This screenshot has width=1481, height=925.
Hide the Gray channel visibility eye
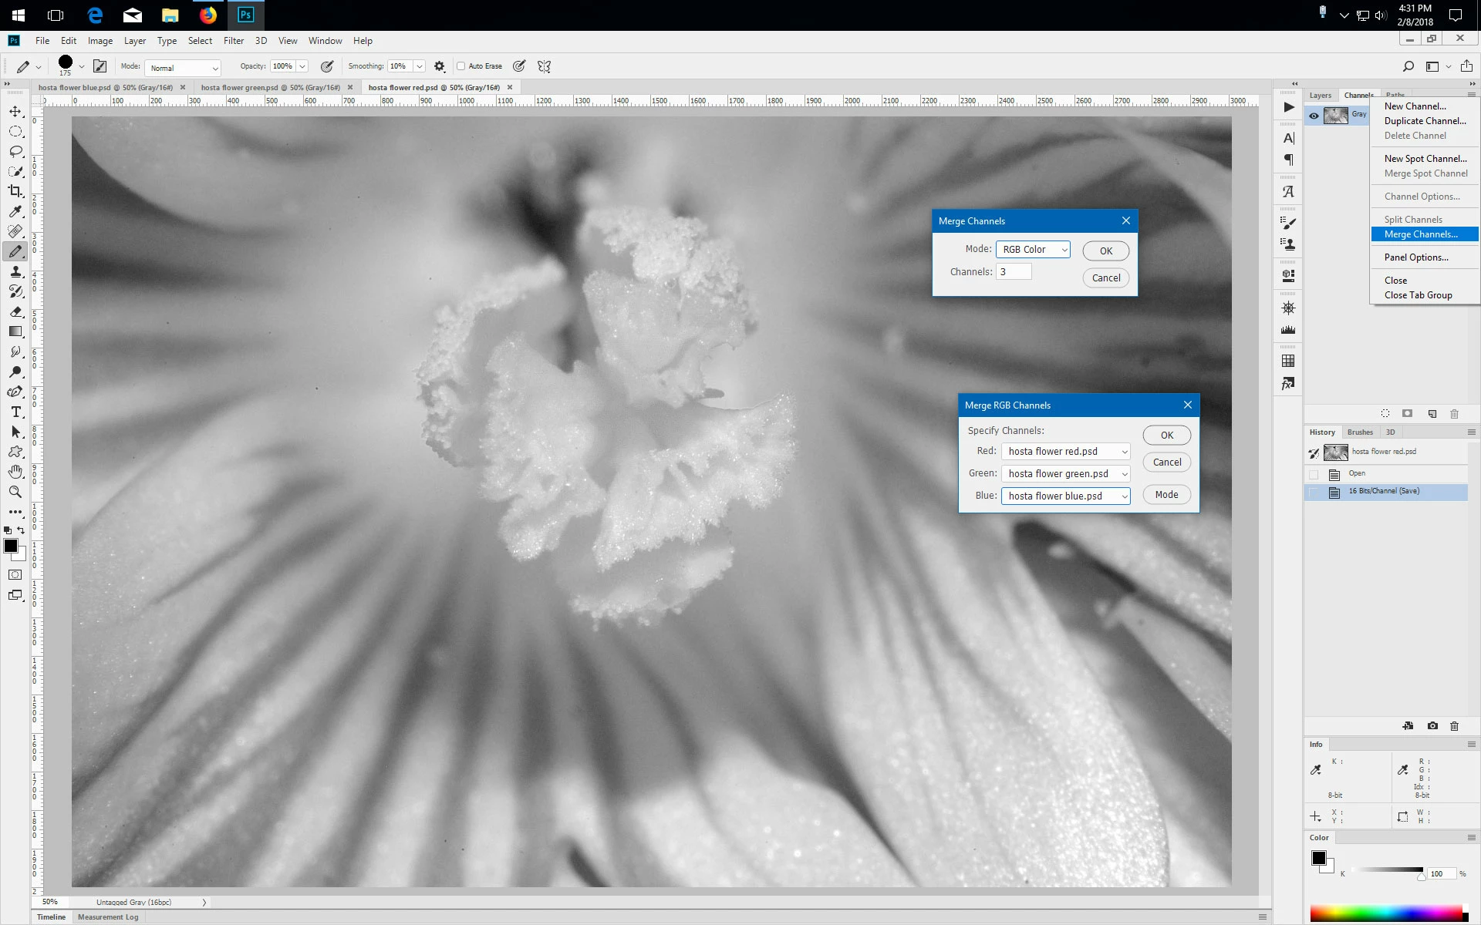pos(1314,116)
